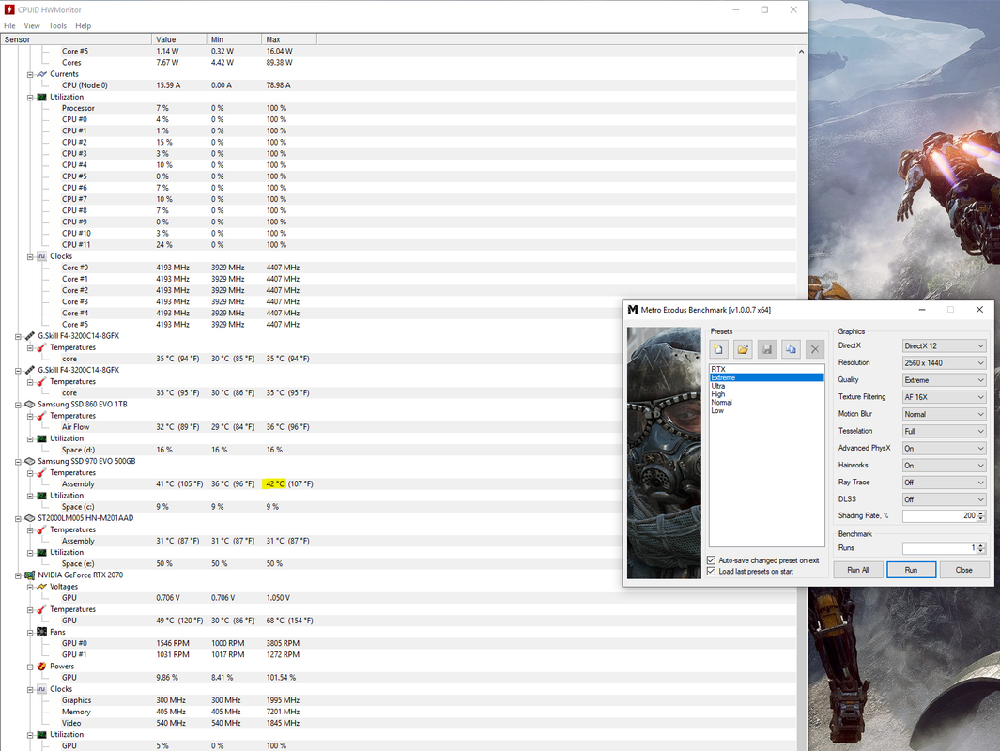Click the GPU Powers flame icon
Viewport: 1000px width, 751px height.
(41, 667)
